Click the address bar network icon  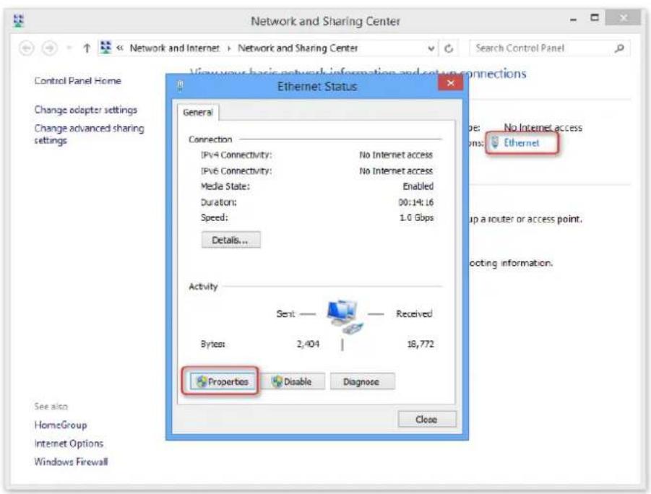(106, 48)
